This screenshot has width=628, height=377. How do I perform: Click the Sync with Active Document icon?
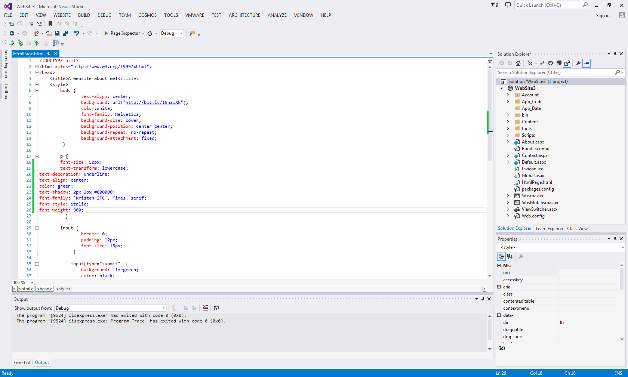[x=542, y=63]
